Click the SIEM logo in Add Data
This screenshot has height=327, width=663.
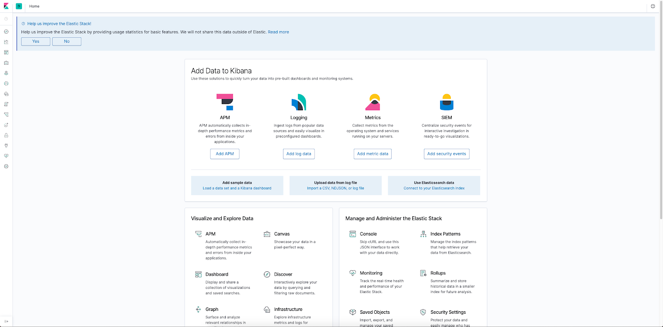(x=447, y=102)
